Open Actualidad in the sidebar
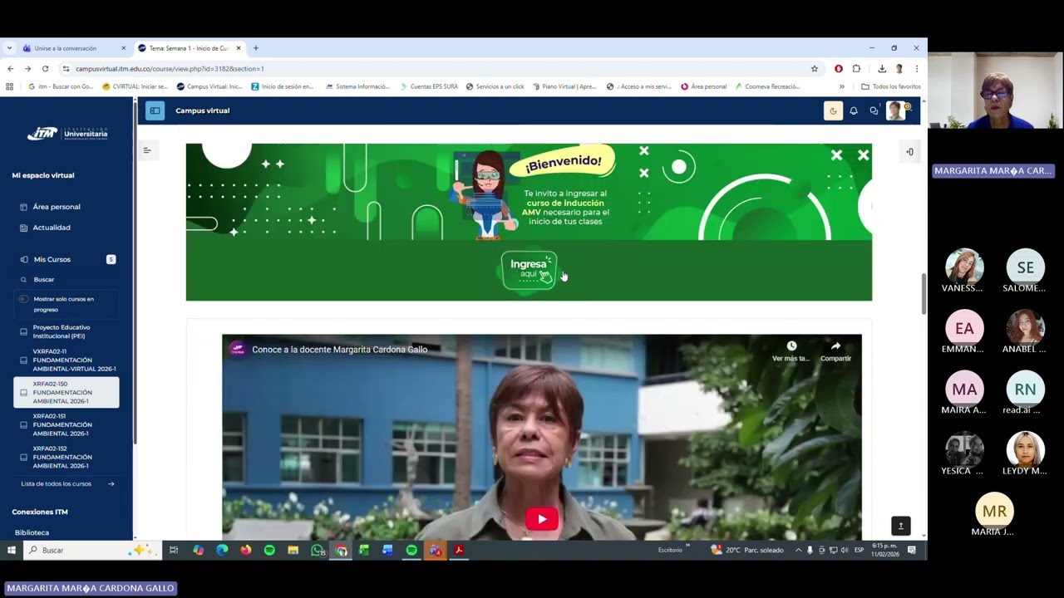Image resolution: width=1064 pixels, height=598 pixels. tap(52, 228)
